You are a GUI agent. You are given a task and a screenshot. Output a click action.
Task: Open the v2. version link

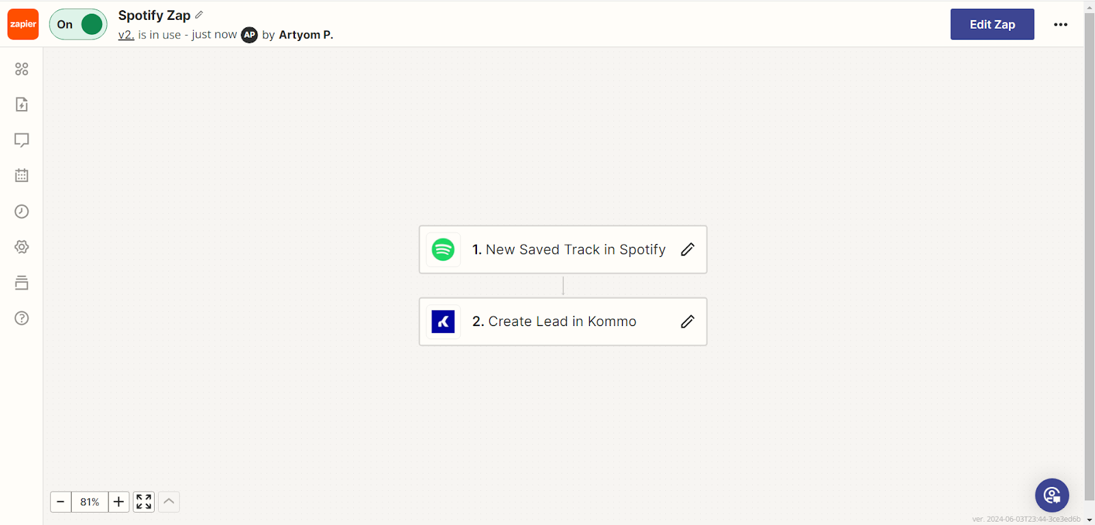pyautogui.click(x=126, y=35)
